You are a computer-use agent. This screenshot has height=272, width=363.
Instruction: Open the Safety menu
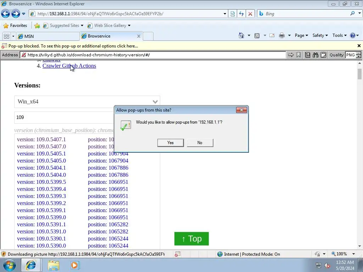[x=320, y=35]
